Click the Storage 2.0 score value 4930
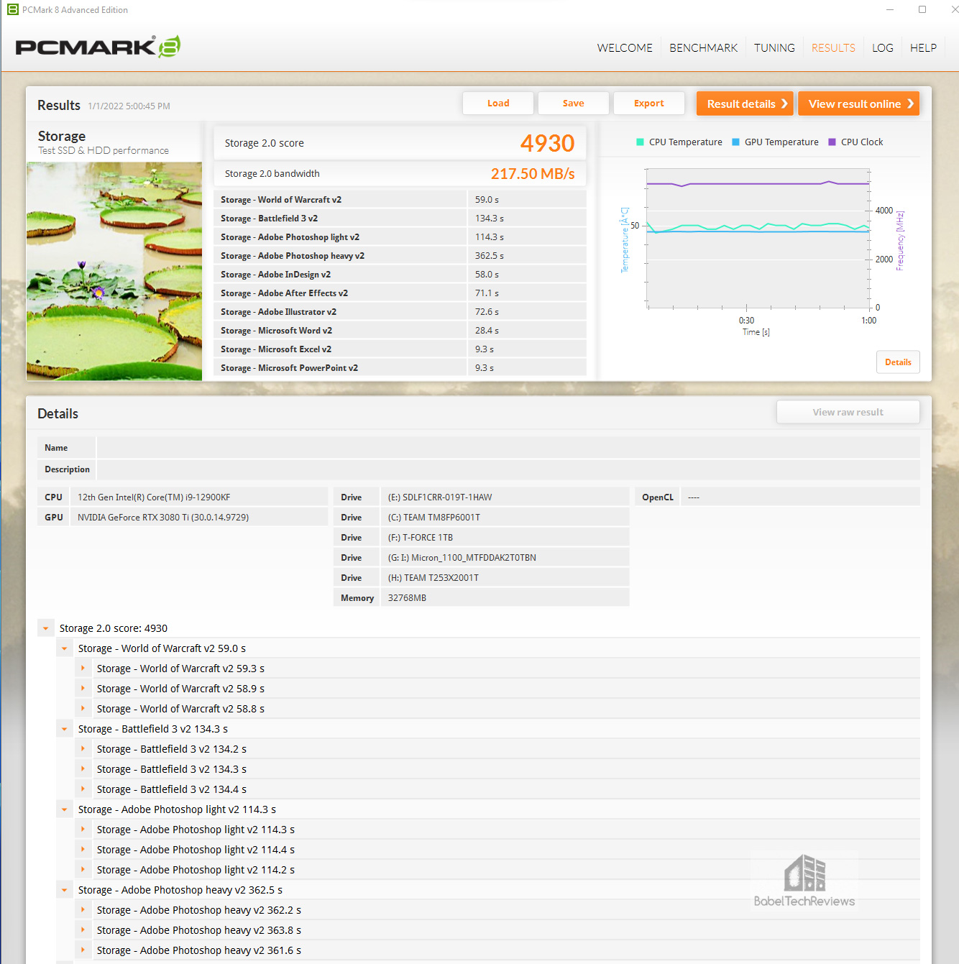Image resolution: width=959 pixels, height=964 pixels. 547,143
